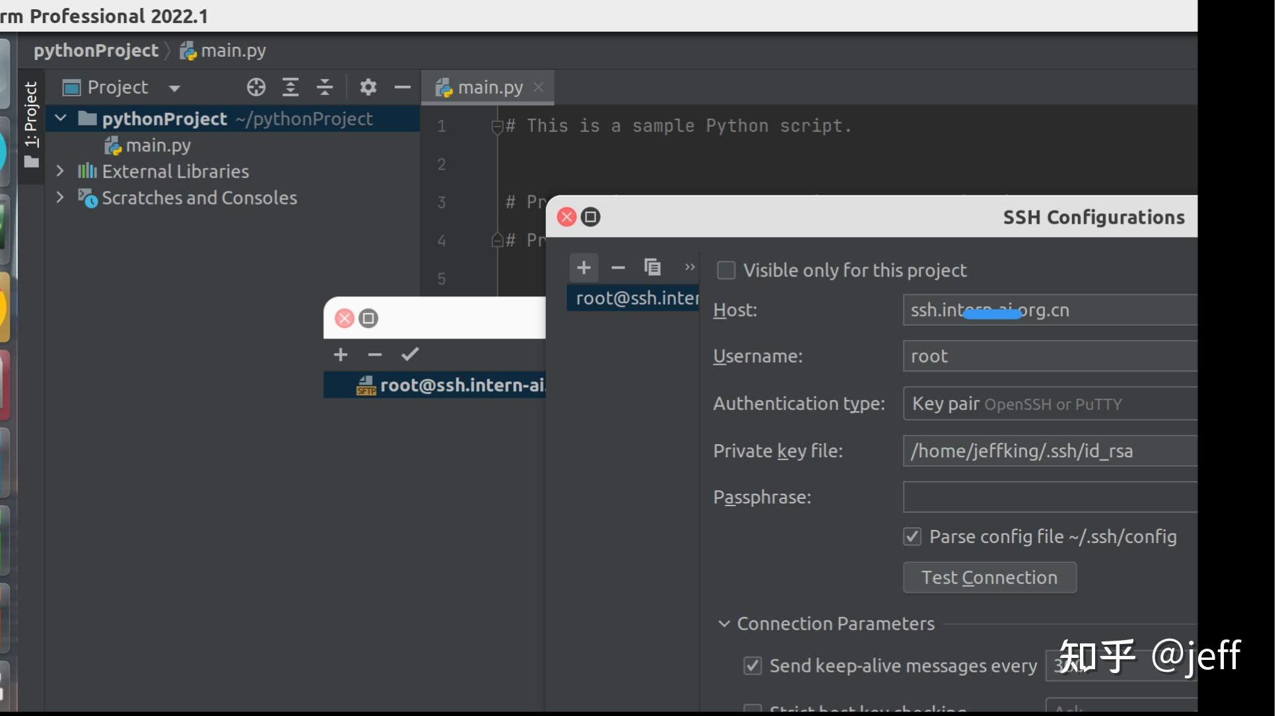1276x716 pixels.
Task: Hide the Project tool window with minus icon
Action: point(402,87)
